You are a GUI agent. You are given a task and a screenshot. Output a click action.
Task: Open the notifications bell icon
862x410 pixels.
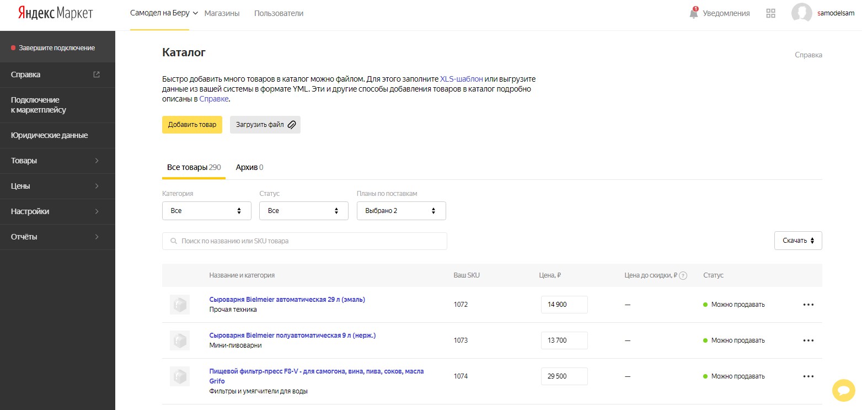[x=694, y=13]
